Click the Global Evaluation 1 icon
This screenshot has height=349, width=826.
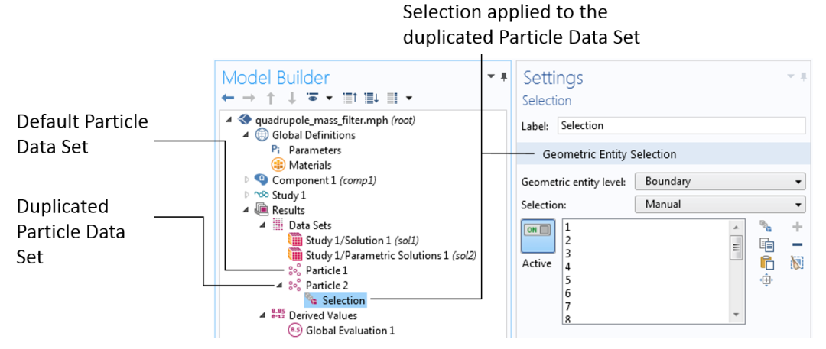click(x=295, y=331)
